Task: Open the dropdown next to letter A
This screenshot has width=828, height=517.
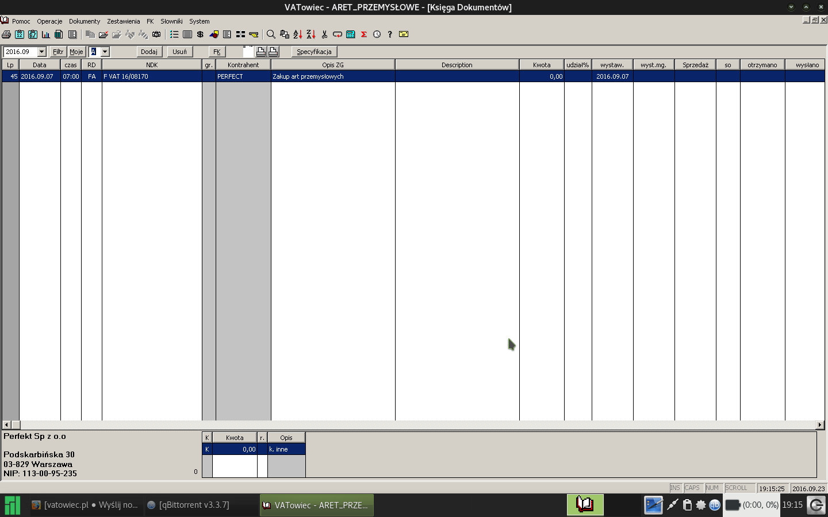Action: [105, 52]
